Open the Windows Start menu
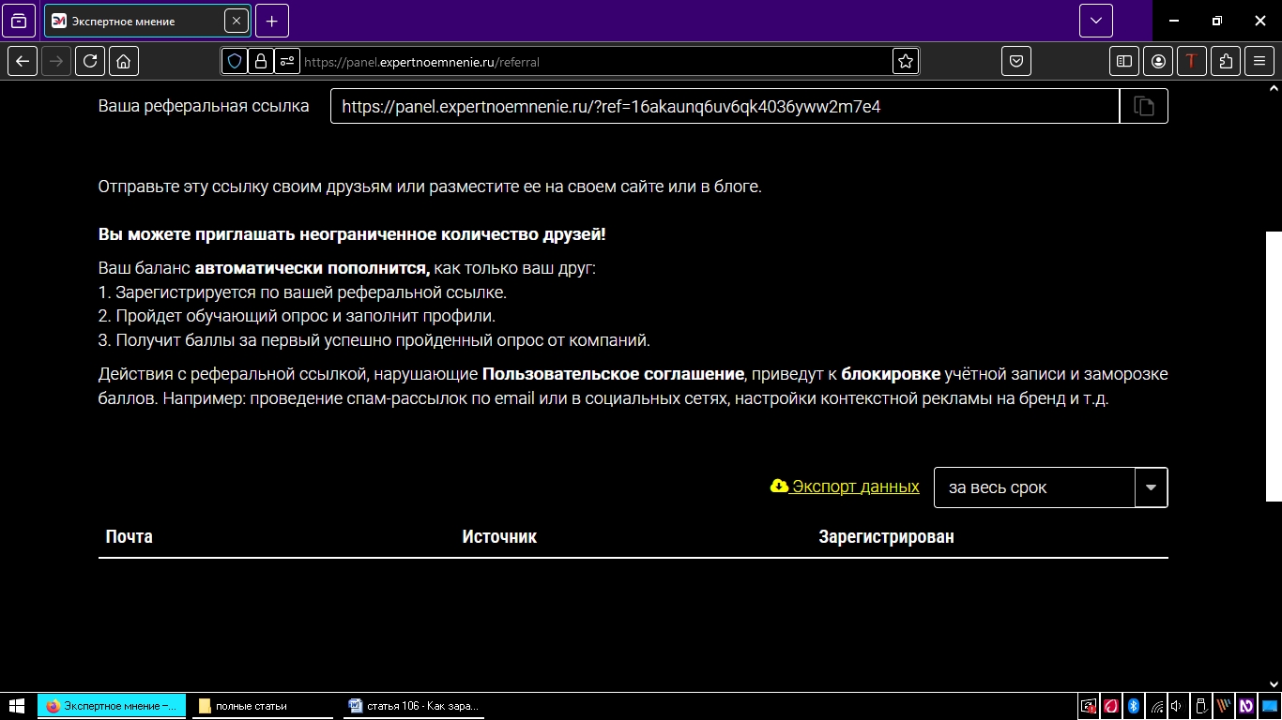This screenshot has height=720, width=1282. [16, 706]
